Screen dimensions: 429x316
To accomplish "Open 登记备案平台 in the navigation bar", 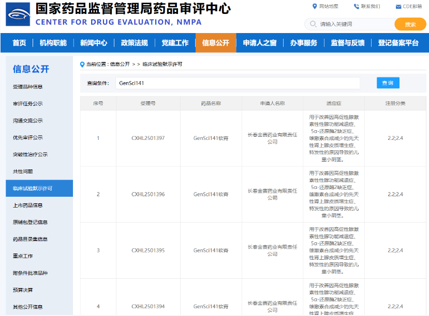I will point(398,43).
